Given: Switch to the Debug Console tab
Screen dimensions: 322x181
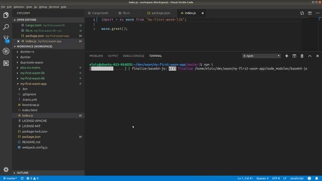Looking at the screenshot, I should pos(133,56).
